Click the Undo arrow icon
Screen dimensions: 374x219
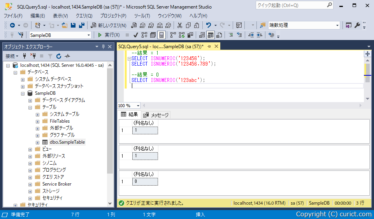coord(209,25)
